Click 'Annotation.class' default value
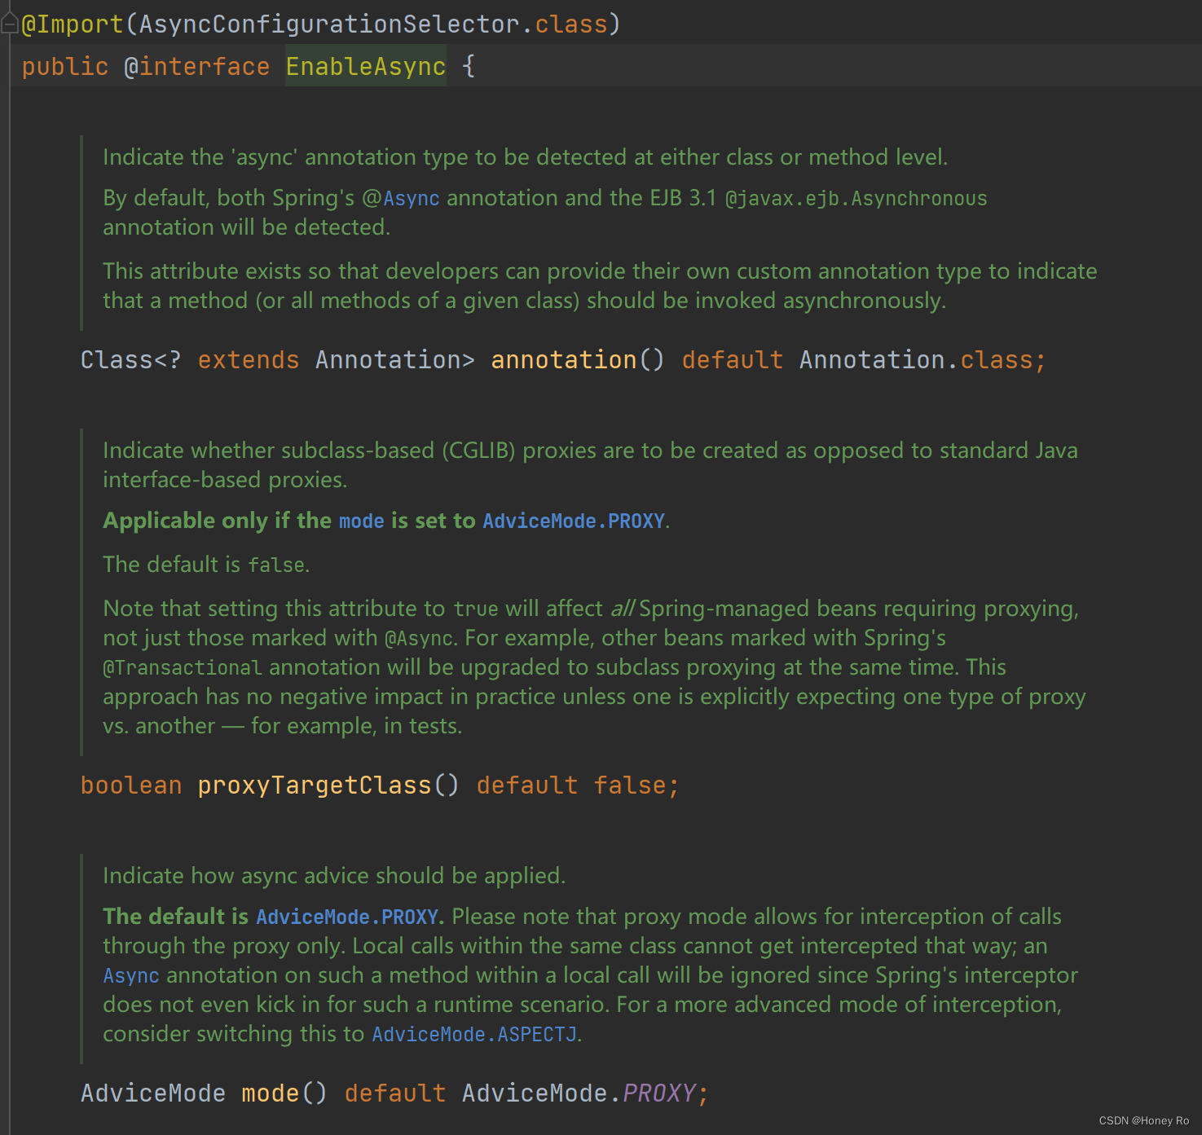Screen dimensions: 1202x1135 pos(916,360)
